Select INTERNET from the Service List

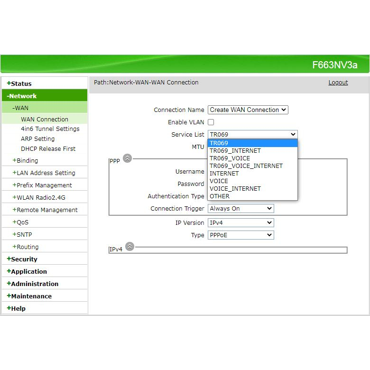click(x=224, y=174)
